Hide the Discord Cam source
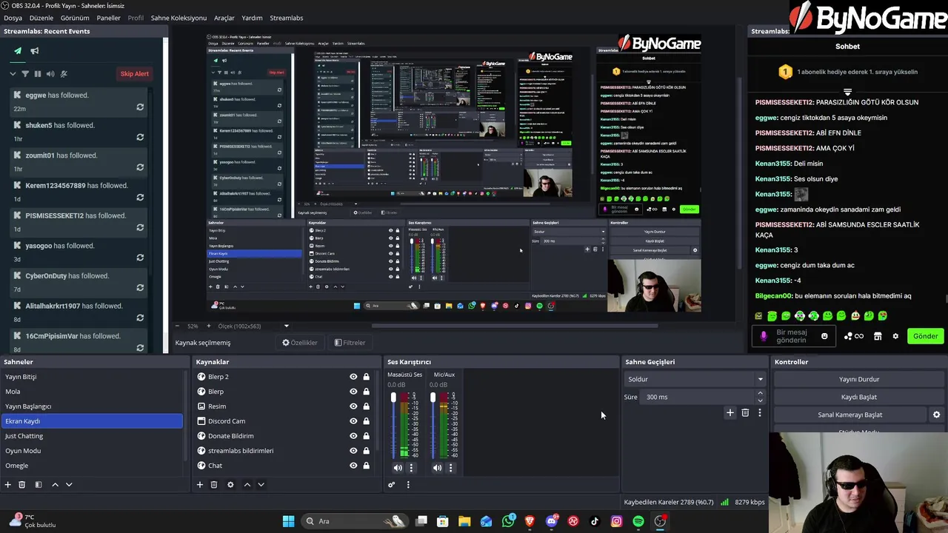The height and width of the screenshot is (533, 948). pyautogui.click(x=353, y=421)
